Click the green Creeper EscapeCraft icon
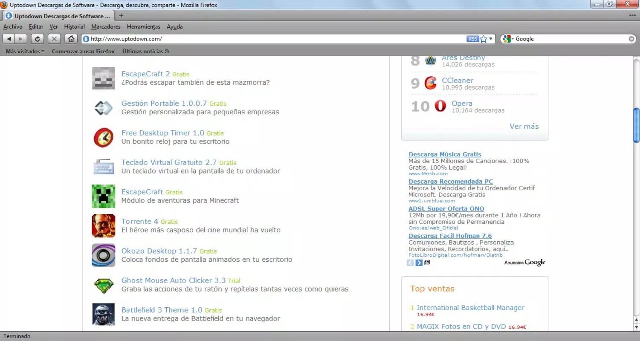The image size is (640, 341). coord(104,197)
